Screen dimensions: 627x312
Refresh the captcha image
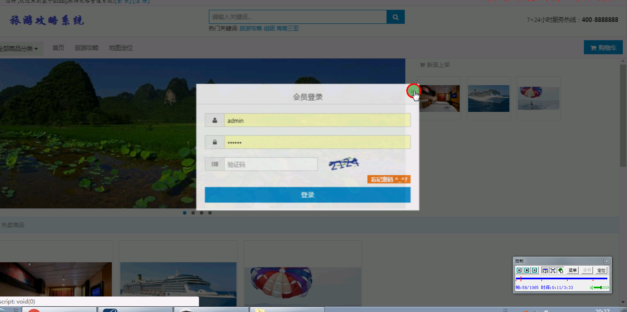(344, 164)
